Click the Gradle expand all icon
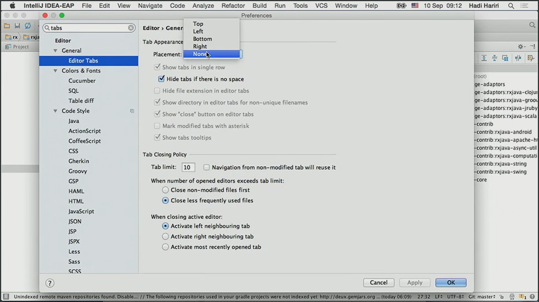 (484, 58)
